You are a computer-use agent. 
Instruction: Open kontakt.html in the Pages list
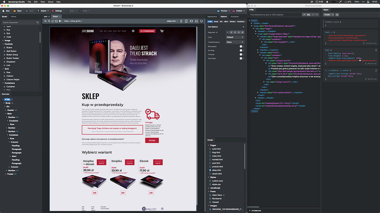[x=217, y=160]
